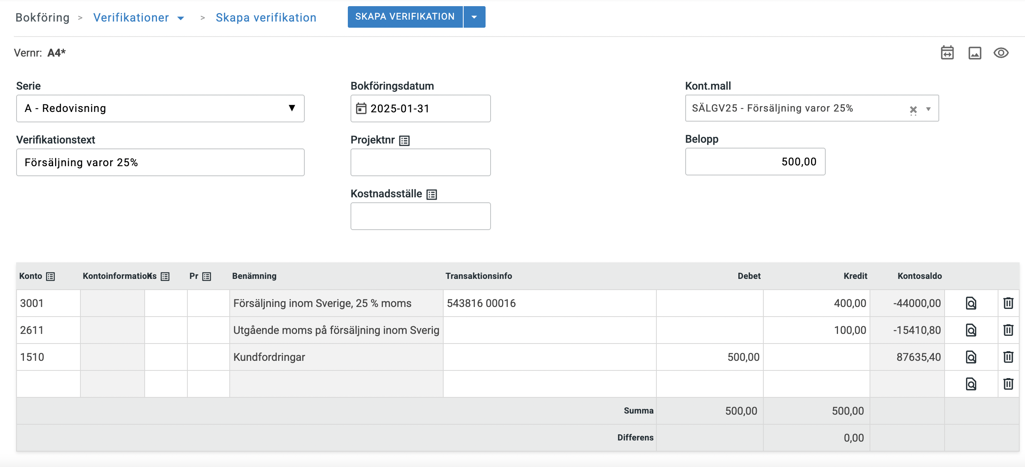This screenshot has width=1025, height=467.
Task: Click the Belopp field 500,00
Action: pos(755,162)
